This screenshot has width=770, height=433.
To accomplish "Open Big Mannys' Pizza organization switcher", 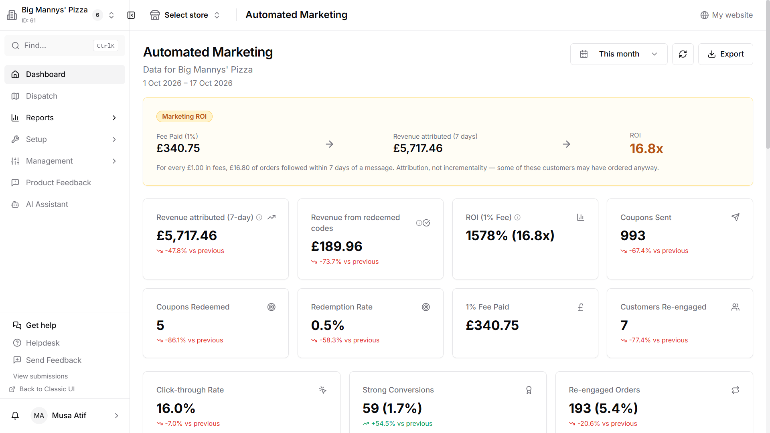I will tap(61, 15).
